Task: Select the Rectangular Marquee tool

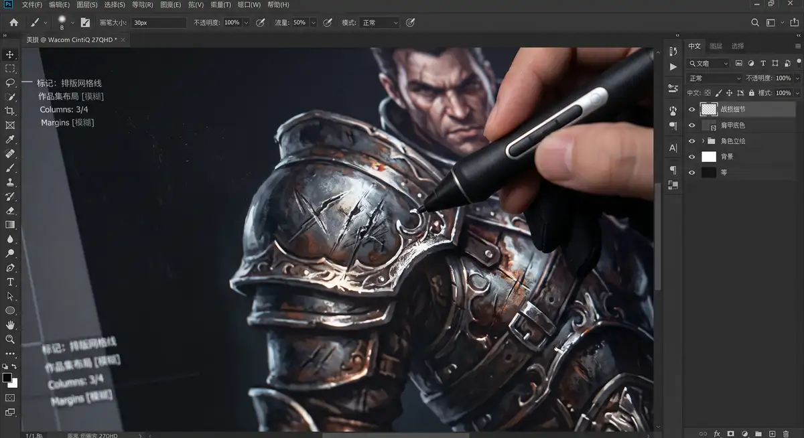Action: tap(10, 68)
